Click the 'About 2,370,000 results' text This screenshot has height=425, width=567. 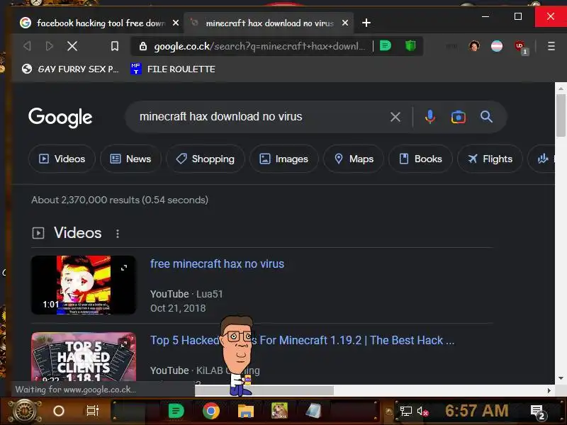(119, 200)
